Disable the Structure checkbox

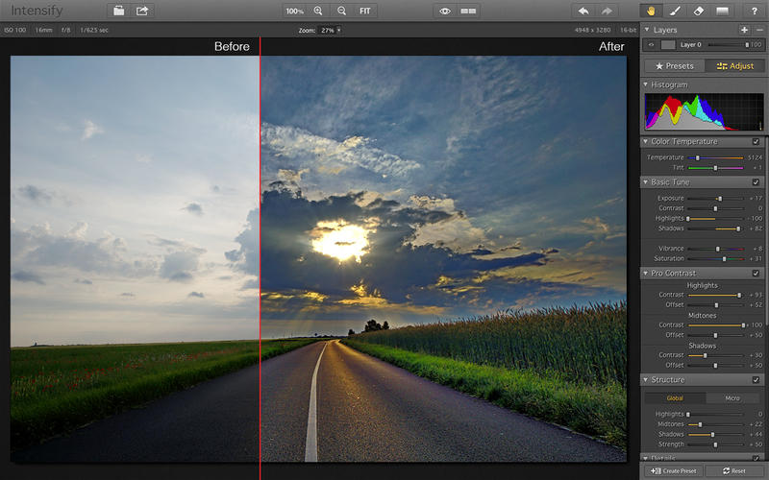(756, 379)
